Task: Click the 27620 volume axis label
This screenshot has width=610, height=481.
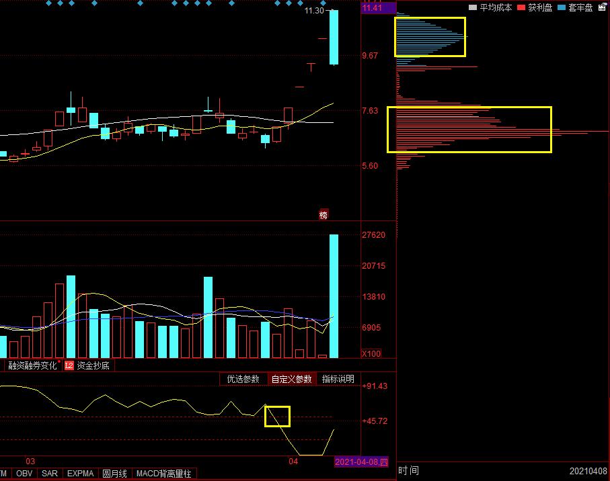Action: click(x=373, y=235)
